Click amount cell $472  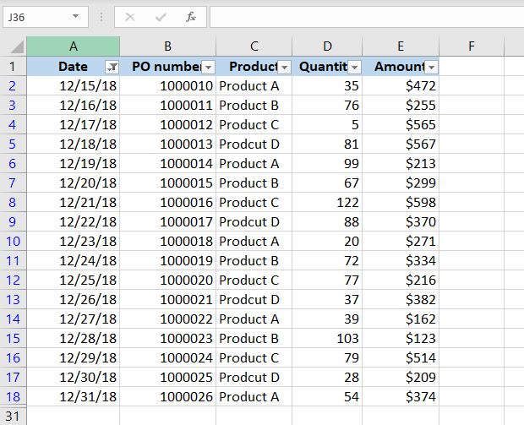click(x=401, y=86)
